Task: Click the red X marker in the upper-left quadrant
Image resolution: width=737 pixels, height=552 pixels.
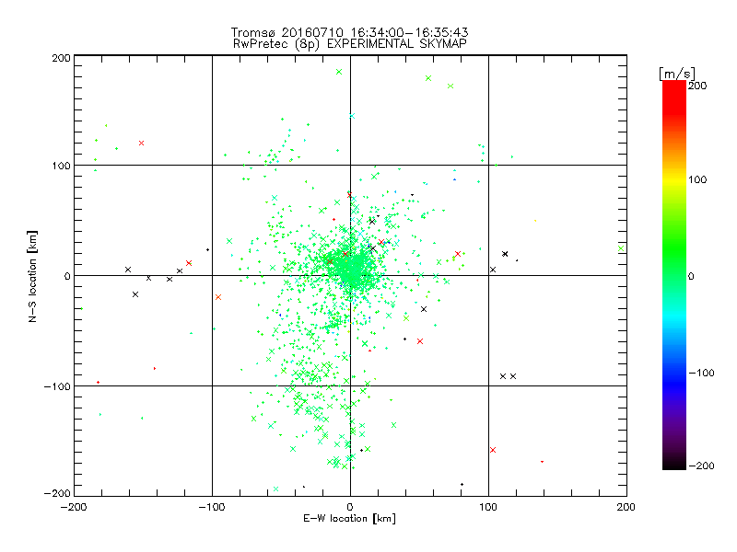Action: point(142,144)
